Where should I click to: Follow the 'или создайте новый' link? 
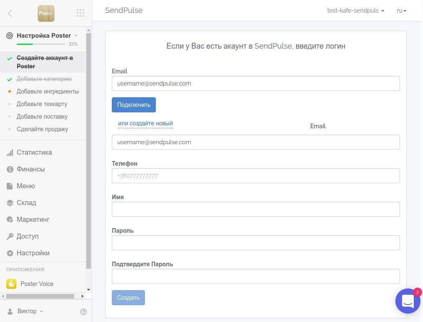tap(145, 123)
